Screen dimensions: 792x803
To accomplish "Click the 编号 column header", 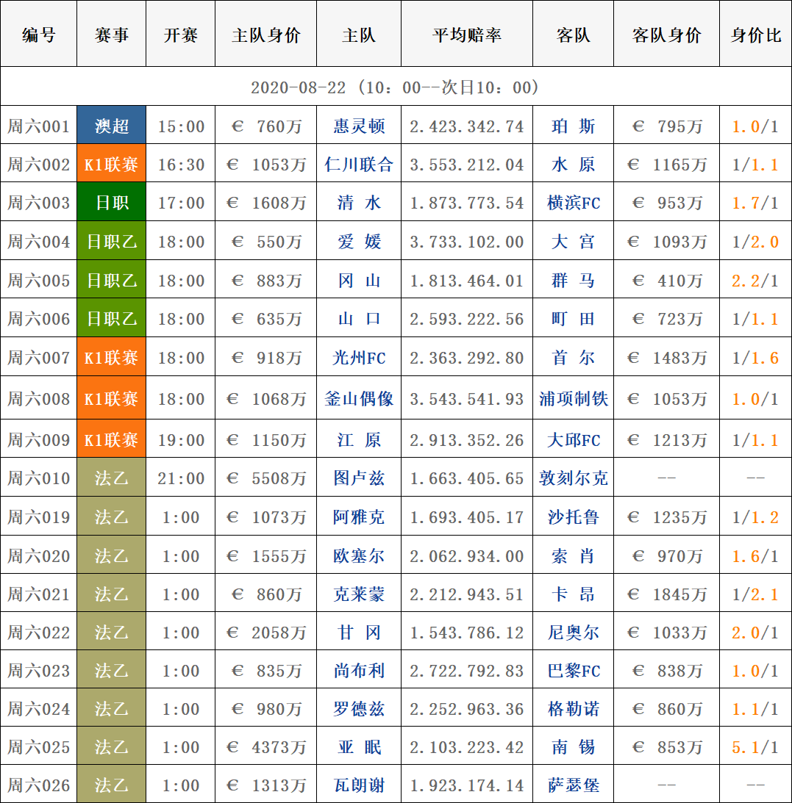I will click(39, 35).
